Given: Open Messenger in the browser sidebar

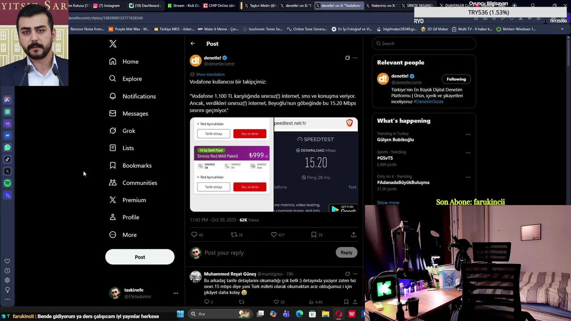Looking at the screenshot, I should tap(8, 136).
